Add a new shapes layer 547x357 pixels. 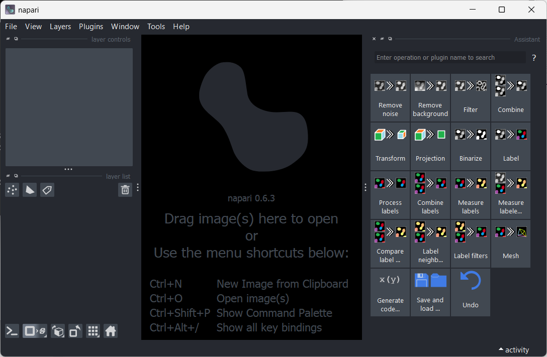pos(30,190)
